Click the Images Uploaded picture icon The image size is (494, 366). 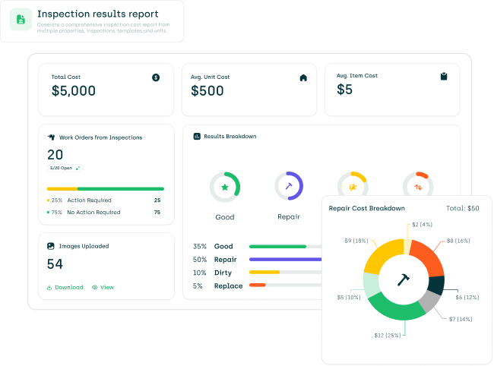point(51,246)
